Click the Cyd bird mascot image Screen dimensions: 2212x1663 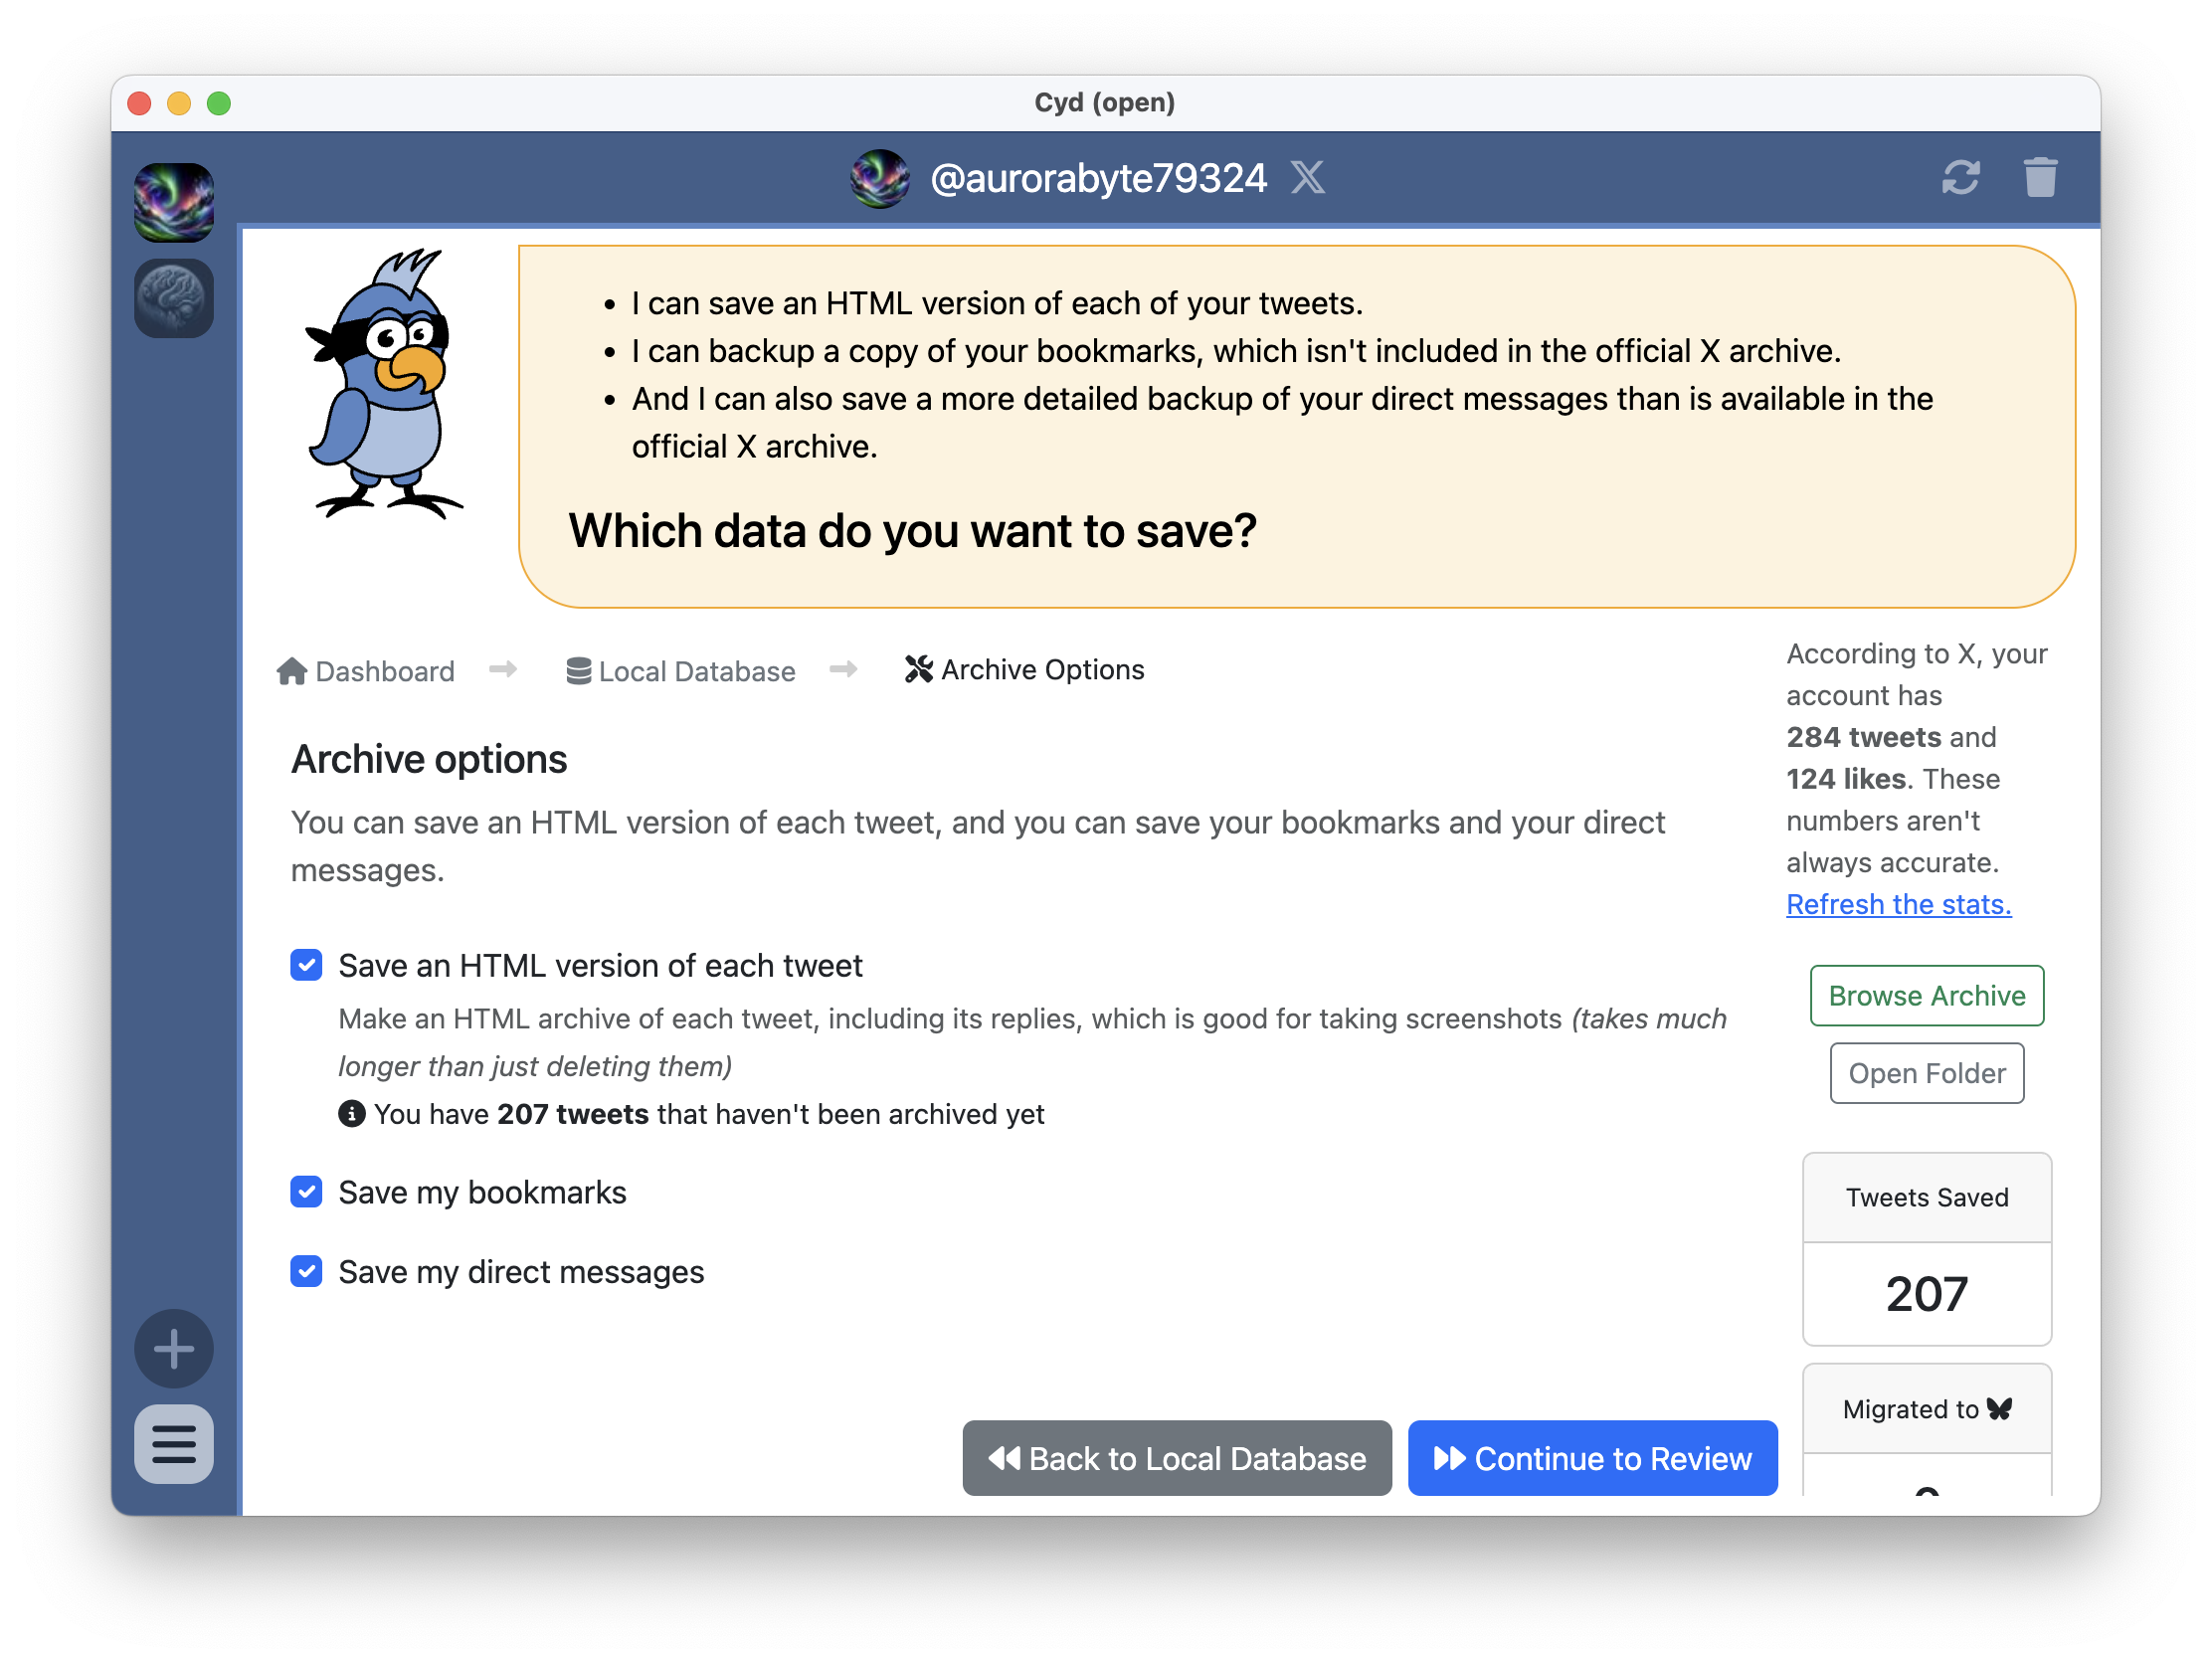click(385, 385)
